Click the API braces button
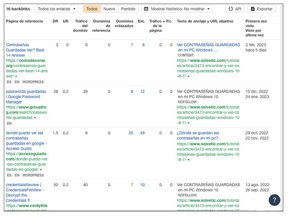This screenshot has height=217, width=288. (235, 9)
